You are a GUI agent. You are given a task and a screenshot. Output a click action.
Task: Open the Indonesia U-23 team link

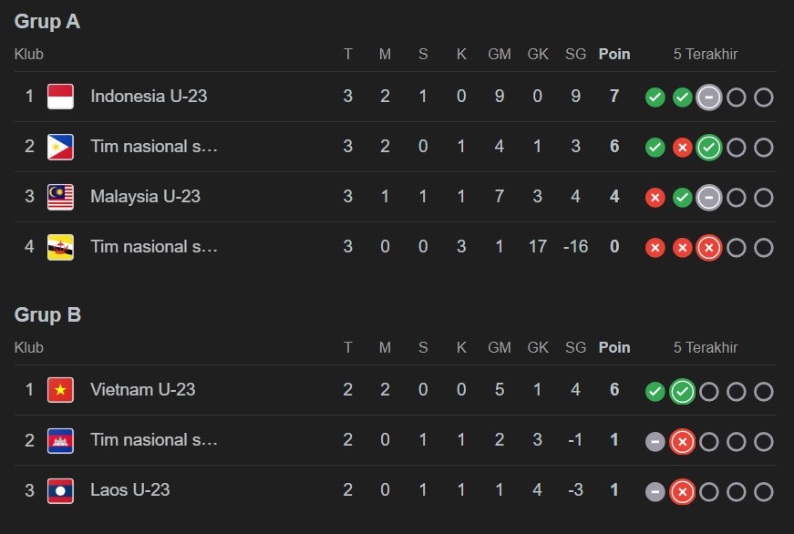[149, 96]
